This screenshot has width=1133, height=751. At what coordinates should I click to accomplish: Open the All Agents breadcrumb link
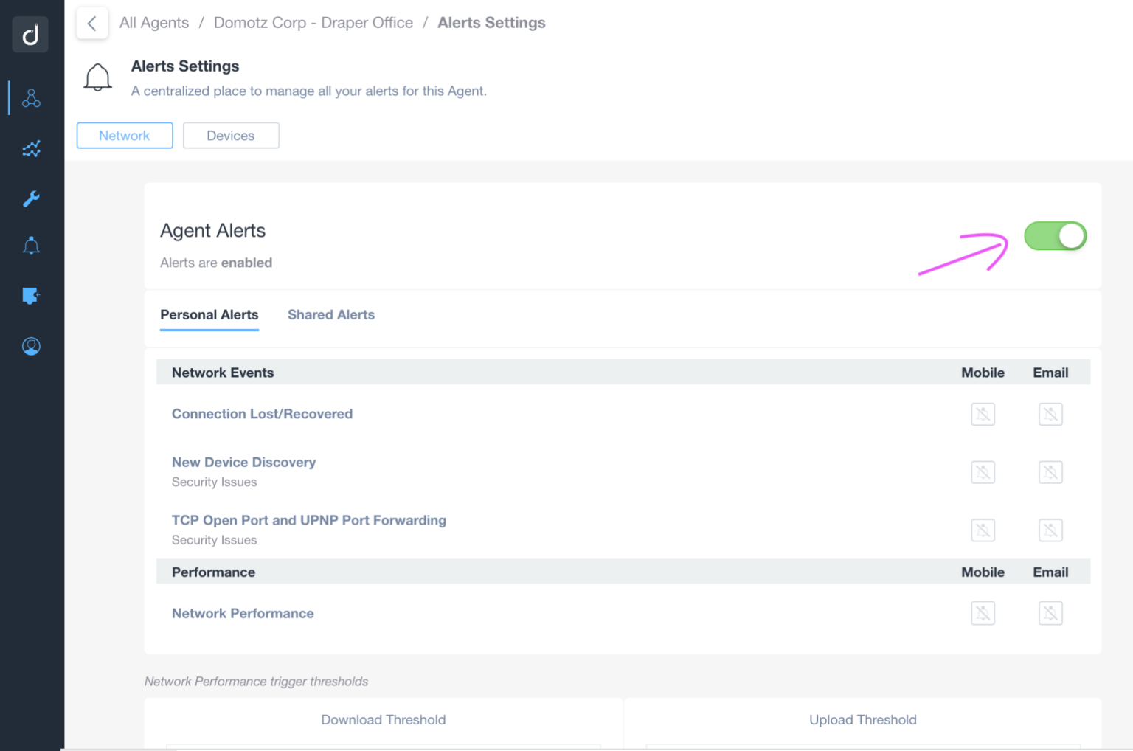[x=153, y=23]
